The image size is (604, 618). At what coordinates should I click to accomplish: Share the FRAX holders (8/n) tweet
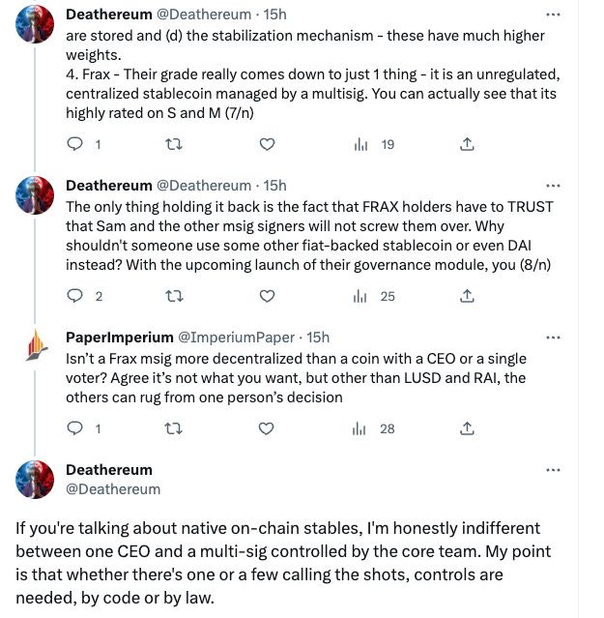(466, 296)
